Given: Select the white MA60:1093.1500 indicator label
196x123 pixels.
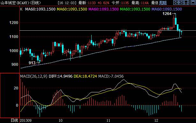Looking at the screenshot, I should click(40, 9).
